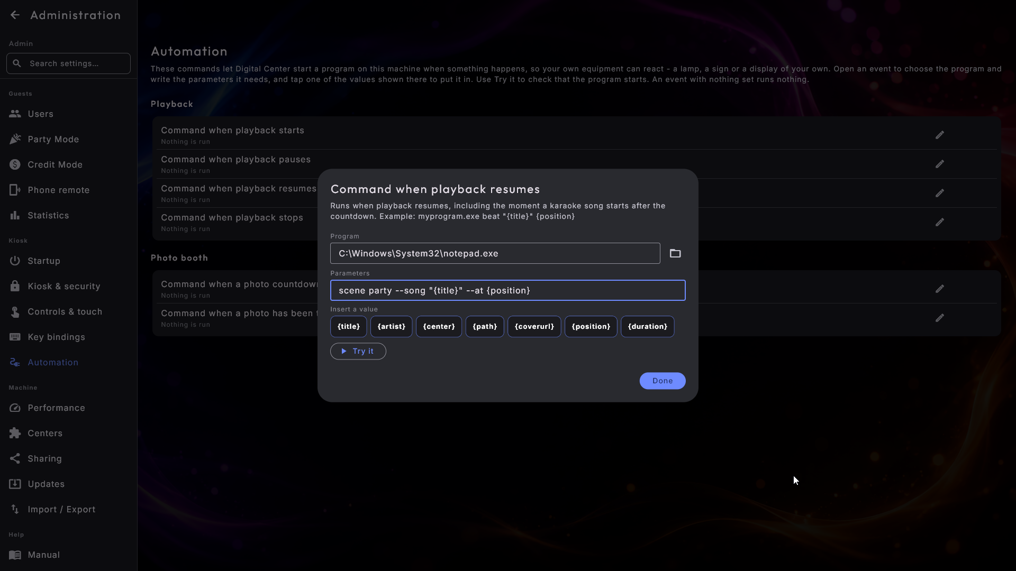This screenshot has height=571, width=1016.
Task: Click the Sharing icon in the sidebar
Action: point(15,458)
